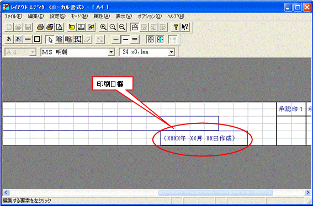Click the framed page icon right of yellow folder
The image size is (313, 206).
point(81,27)
